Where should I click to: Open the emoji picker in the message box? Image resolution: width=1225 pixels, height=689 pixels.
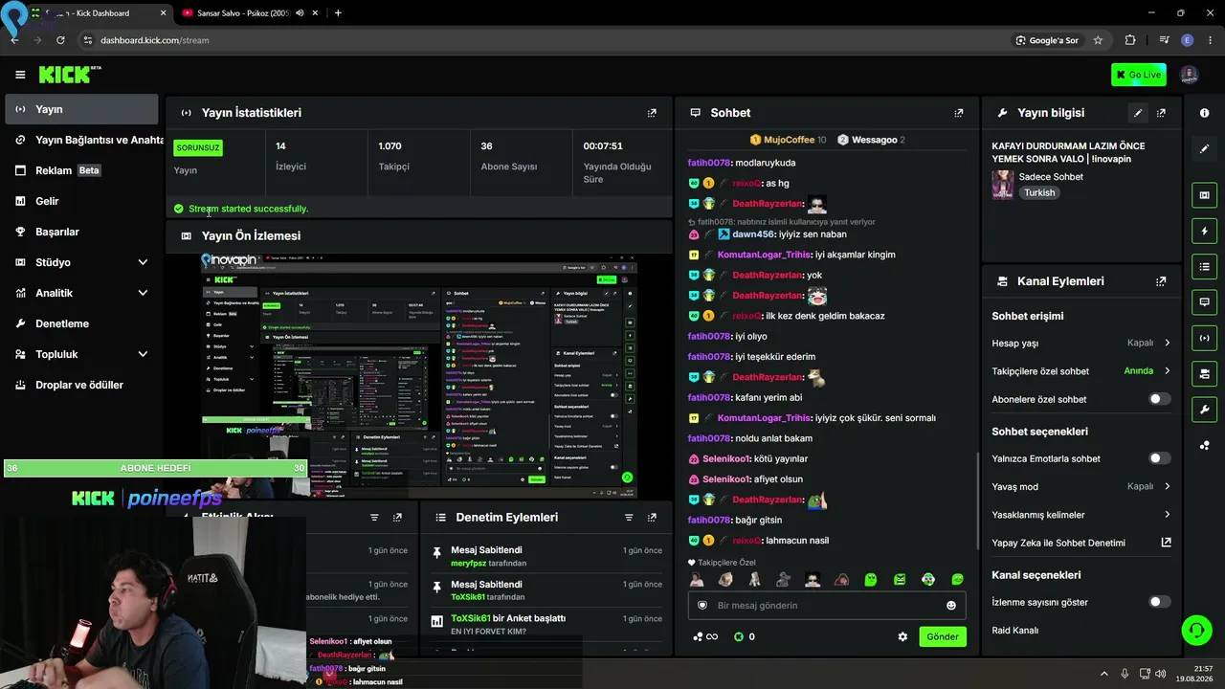click(950, 606)
